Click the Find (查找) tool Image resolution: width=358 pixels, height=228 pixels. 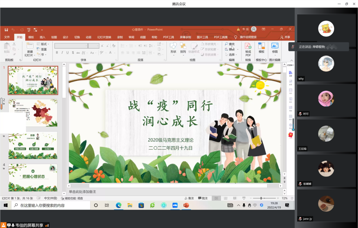click(x=230, y=44)
